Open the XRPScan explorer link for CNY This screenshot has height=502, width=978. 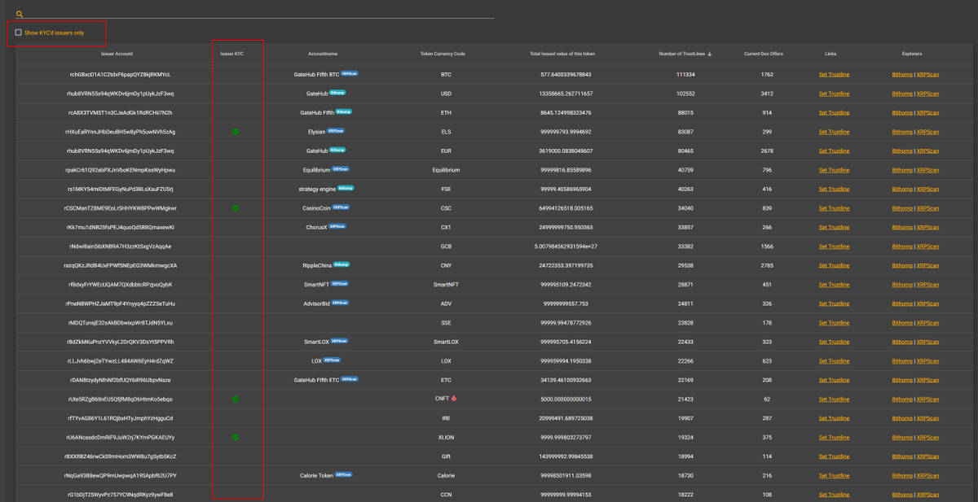pyautogui.click(x=927, y=265)
